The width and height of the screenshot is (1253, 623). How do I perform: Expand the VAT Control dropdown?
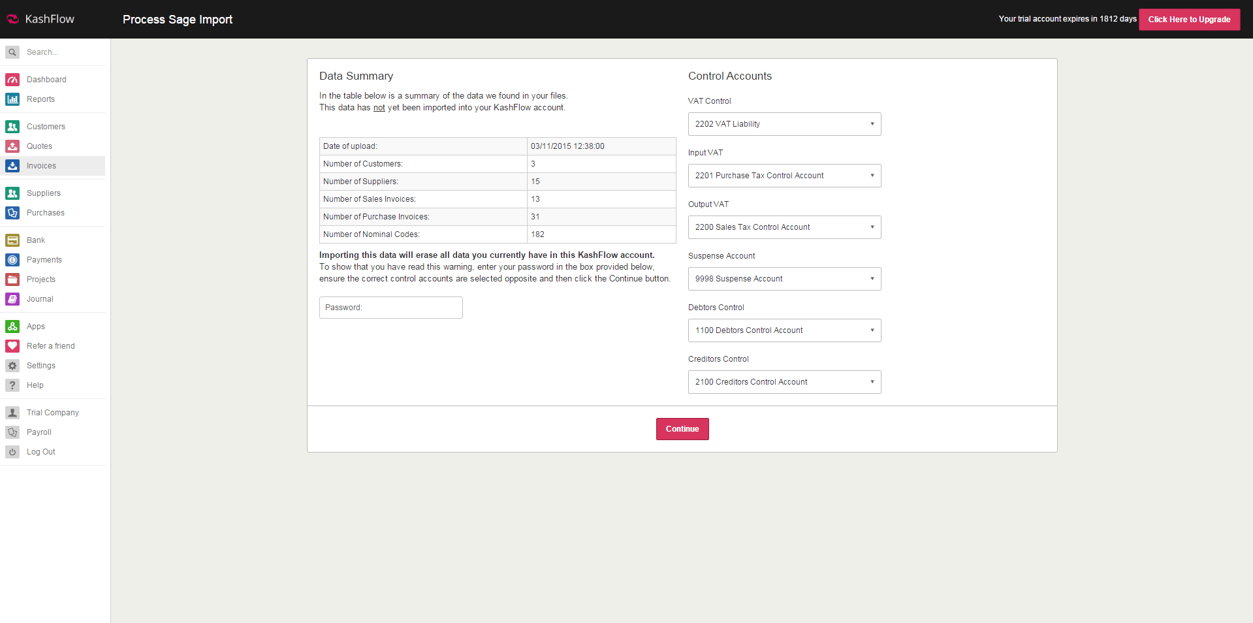[784, 124]
